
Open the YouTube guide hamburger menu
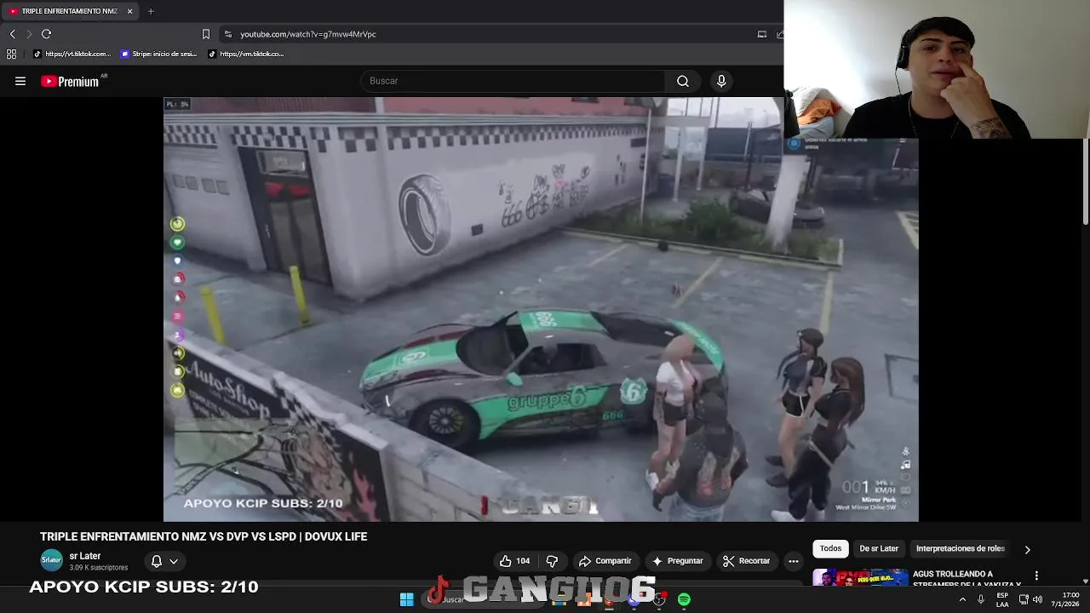pos(20,81)
